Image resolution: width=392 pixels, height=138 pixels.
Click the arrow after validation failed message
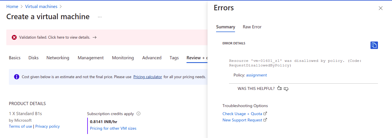pyautogui.click(x=95, y=38)
